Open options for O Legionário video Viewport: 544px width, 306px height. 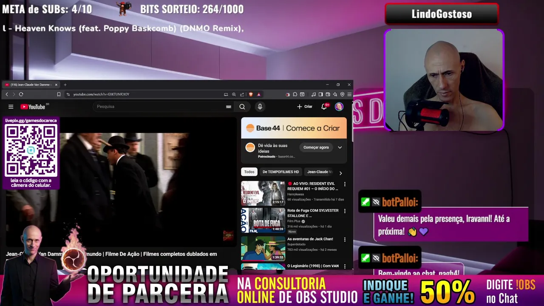pos(345,266)
